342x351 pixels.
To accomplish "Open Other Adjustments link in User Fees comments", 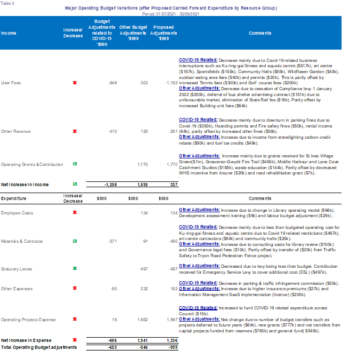I will [x=199, y=88].
